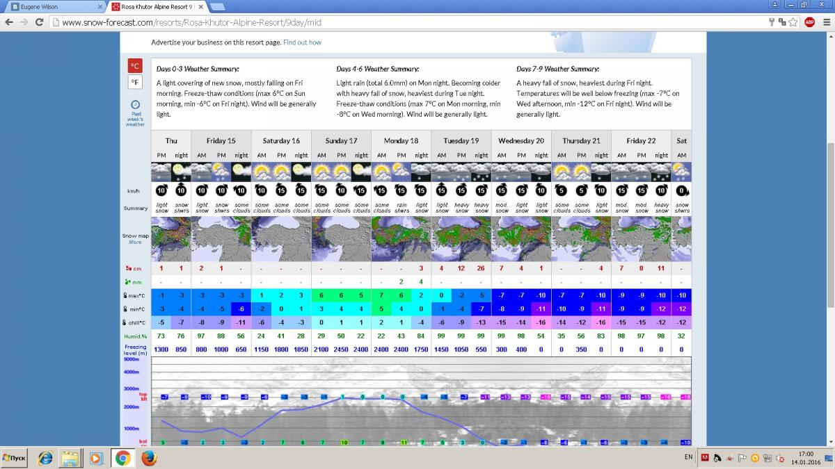Click the 'Humid.%' row label
The image size is (835, 469).
click(135, 336)
